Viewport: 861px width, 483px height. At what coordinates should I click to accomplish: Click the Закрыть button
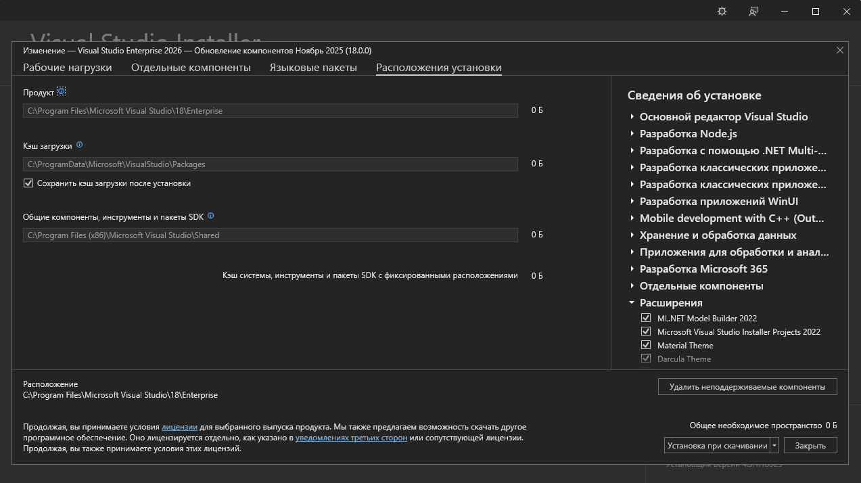pos(810,446)
